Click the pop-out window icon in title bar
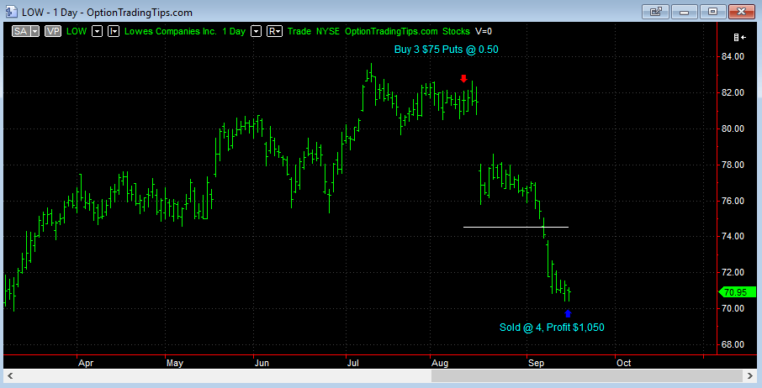This screenshot has height=388, width=762. point(655,12)
